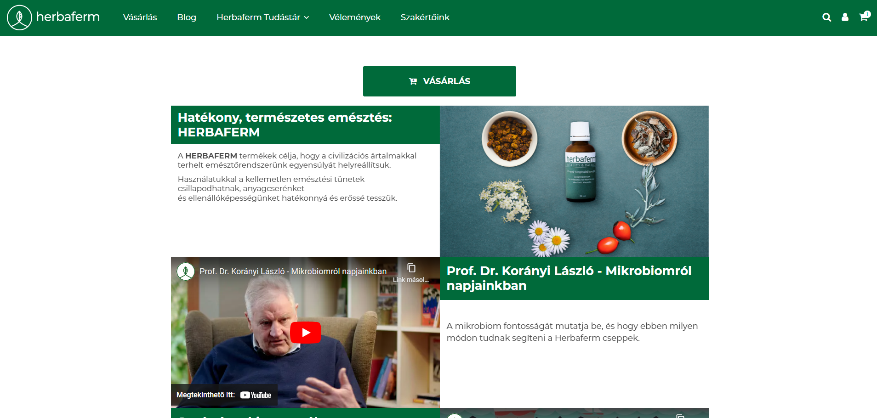This screenshot has height=418, width=877.
Task: Click cart icon inside VÁSÁRLÁS button
Action: (x=413, y=81)
